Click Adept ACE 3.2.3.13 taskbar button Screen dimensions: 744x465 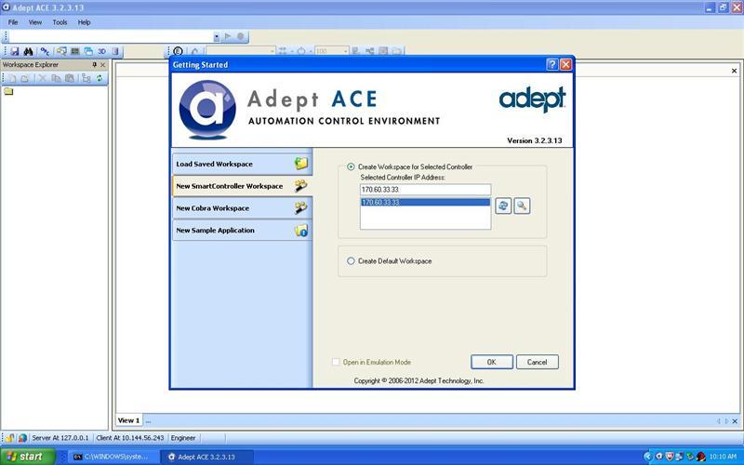[x=206, y=457]
